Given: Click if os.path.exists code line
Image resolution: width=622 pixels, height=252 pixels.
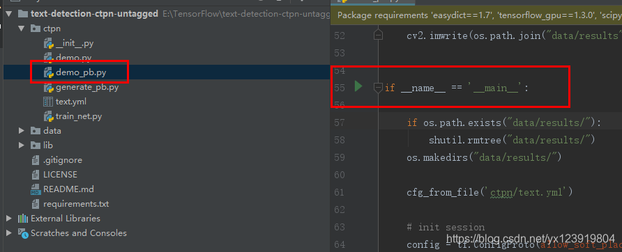Looking at the screenshot, I should [x=503, y=123].
